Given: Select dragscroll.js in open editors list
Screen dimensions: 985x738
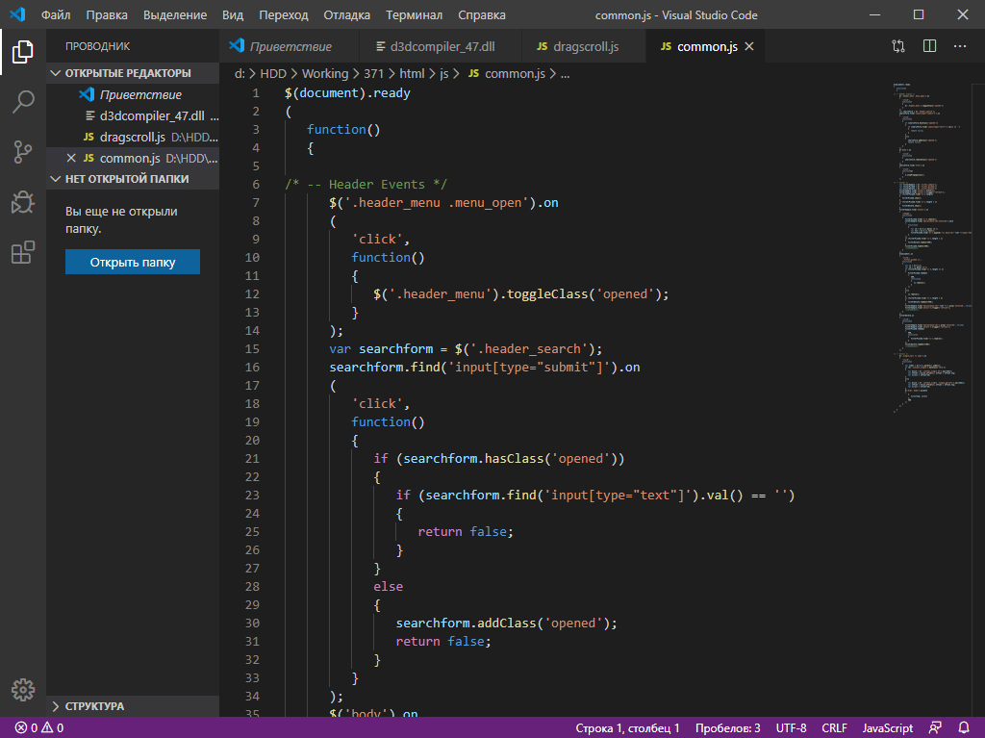Looking at the screenshot, I should 133,137.
